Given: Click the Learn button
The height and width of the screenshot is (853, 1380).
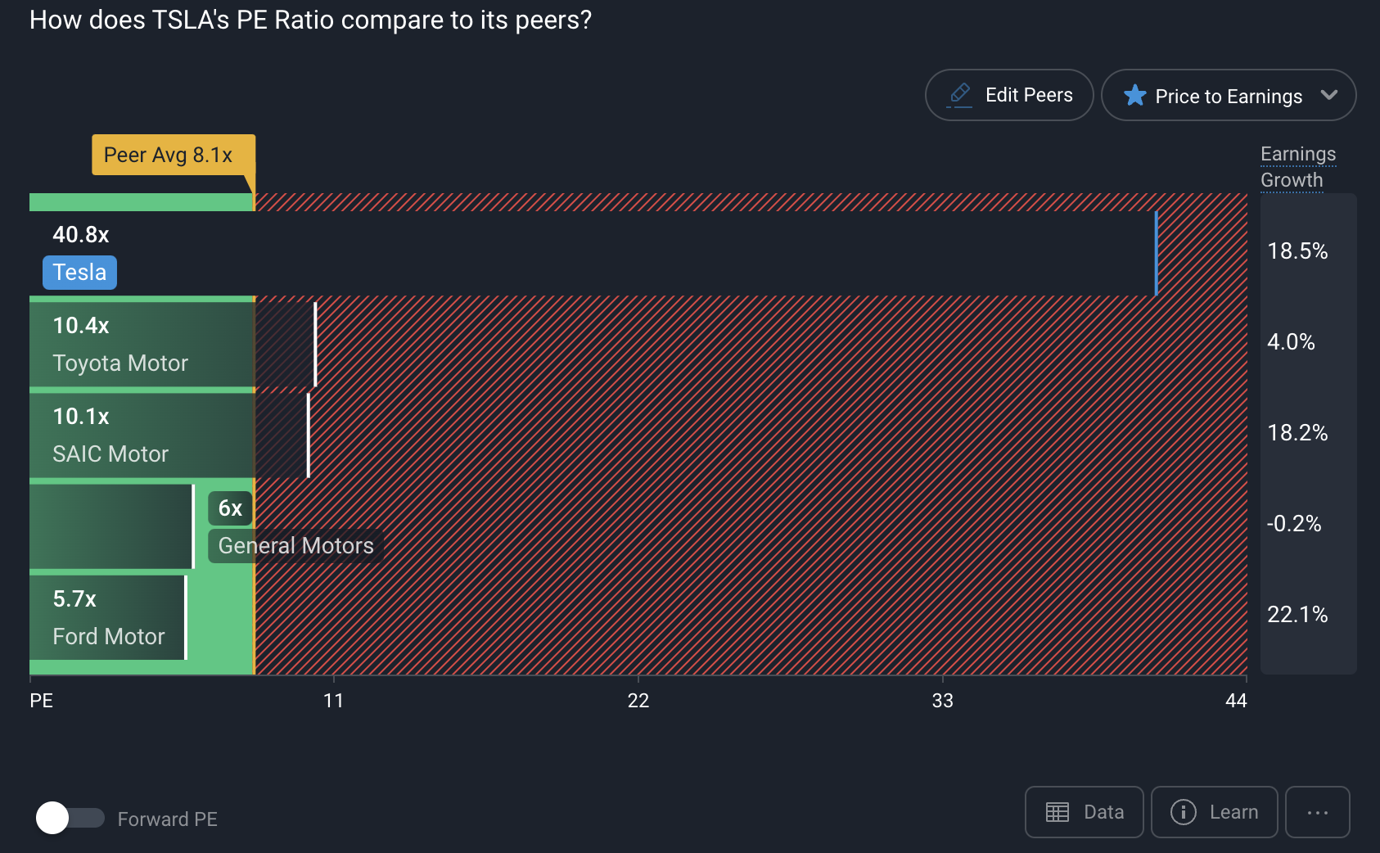Looking at the screenshot, I should coord(1215,812).
